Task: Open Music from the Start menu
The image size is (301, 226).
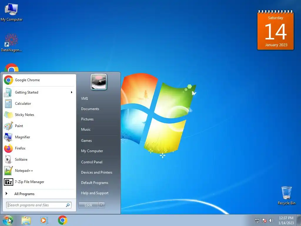Action: [x=86, y=129]
